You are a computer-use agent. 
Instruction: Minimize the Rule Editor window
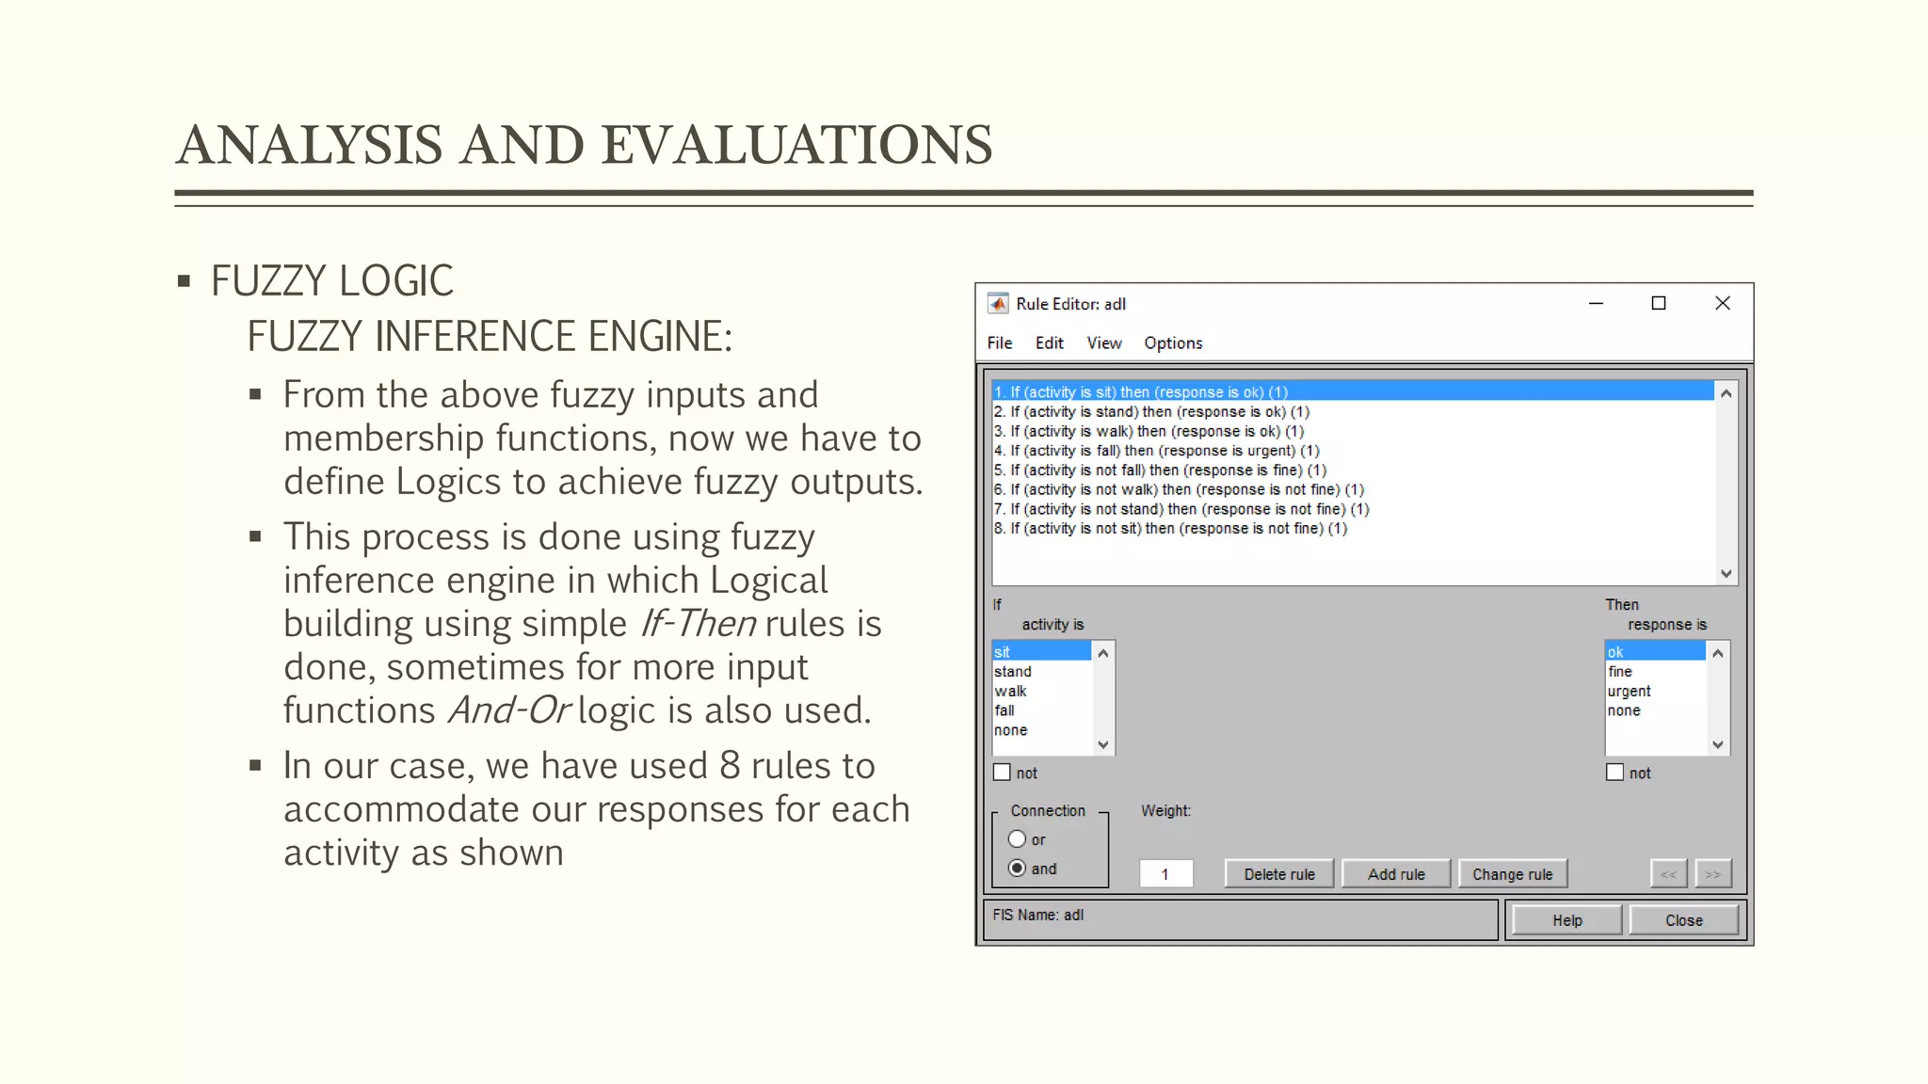[x=1596, y=303]
